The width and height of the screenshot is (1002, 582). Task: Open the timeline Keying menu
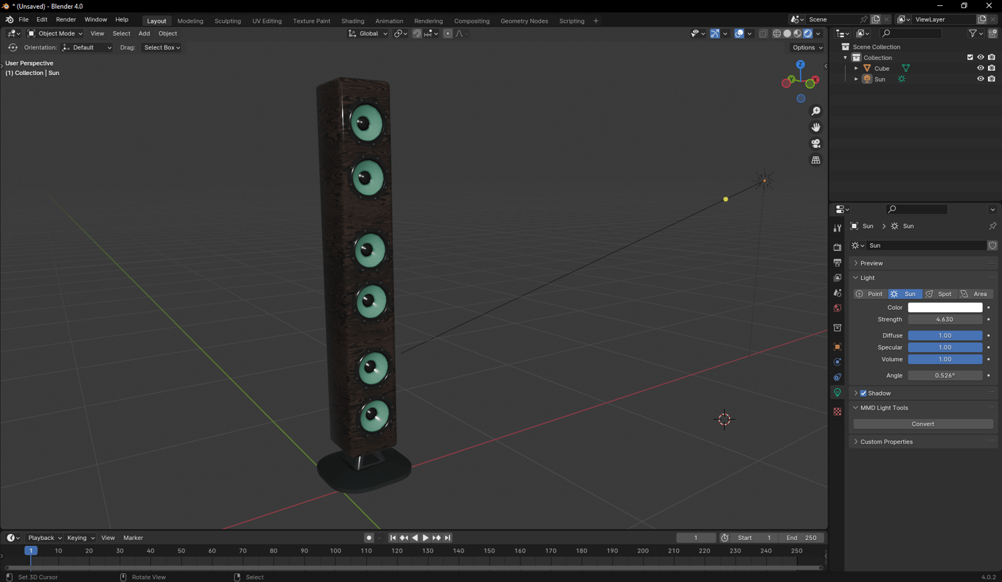[80, 538]
